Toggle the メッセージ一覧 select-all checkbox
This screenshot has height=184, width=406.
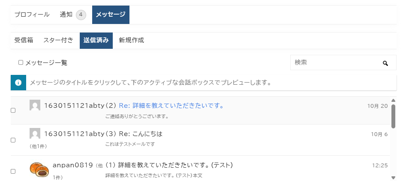[x=21, y=62]
